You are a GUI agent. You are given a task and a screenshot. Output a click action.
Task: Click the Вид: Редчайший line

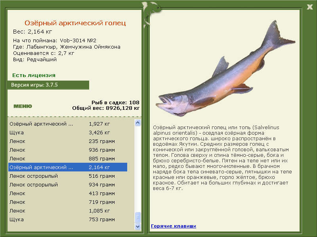coord(35,60)
